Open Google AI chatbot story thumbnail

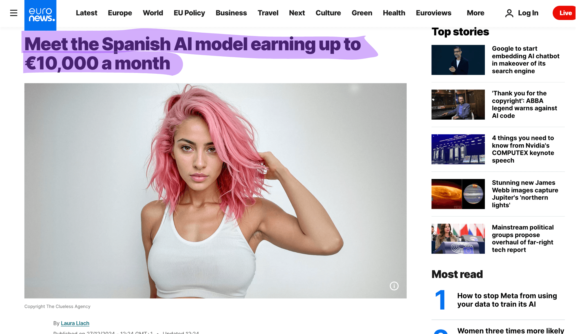click(458, 60)
